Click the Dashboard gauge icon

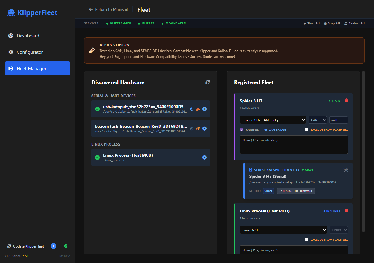click(11, 36)
